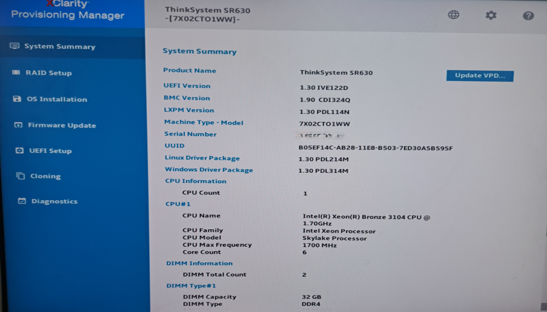547x312 pixels.
Task: Click the DIMM Total Count label
Action: [x=215, y=275]
